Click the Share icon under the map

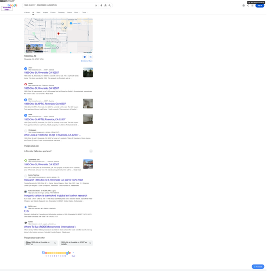(91, 57)
